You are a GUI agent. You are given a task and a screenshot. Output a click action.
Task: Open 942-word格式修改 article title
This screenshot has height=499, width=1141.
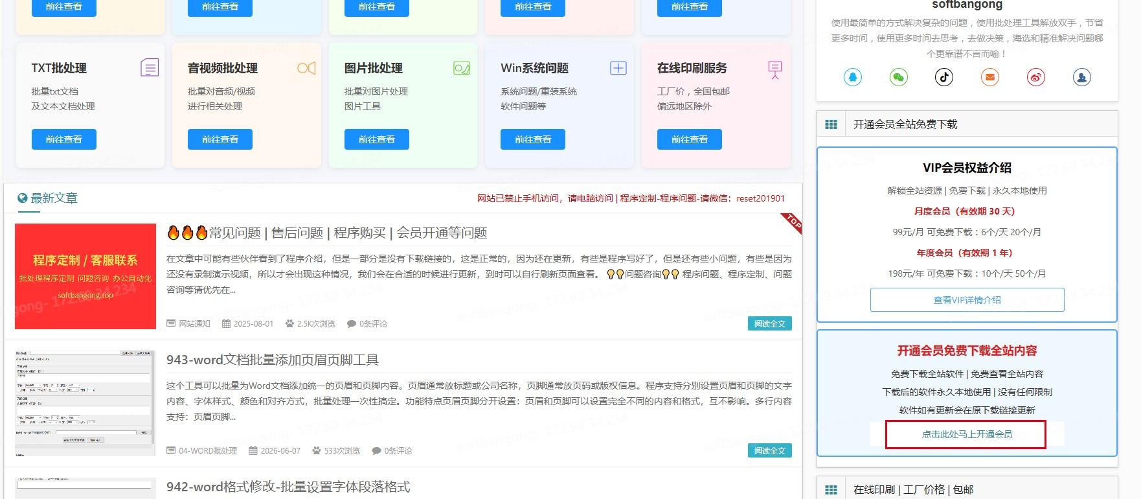pyautogui.click(x=288, y=487)
